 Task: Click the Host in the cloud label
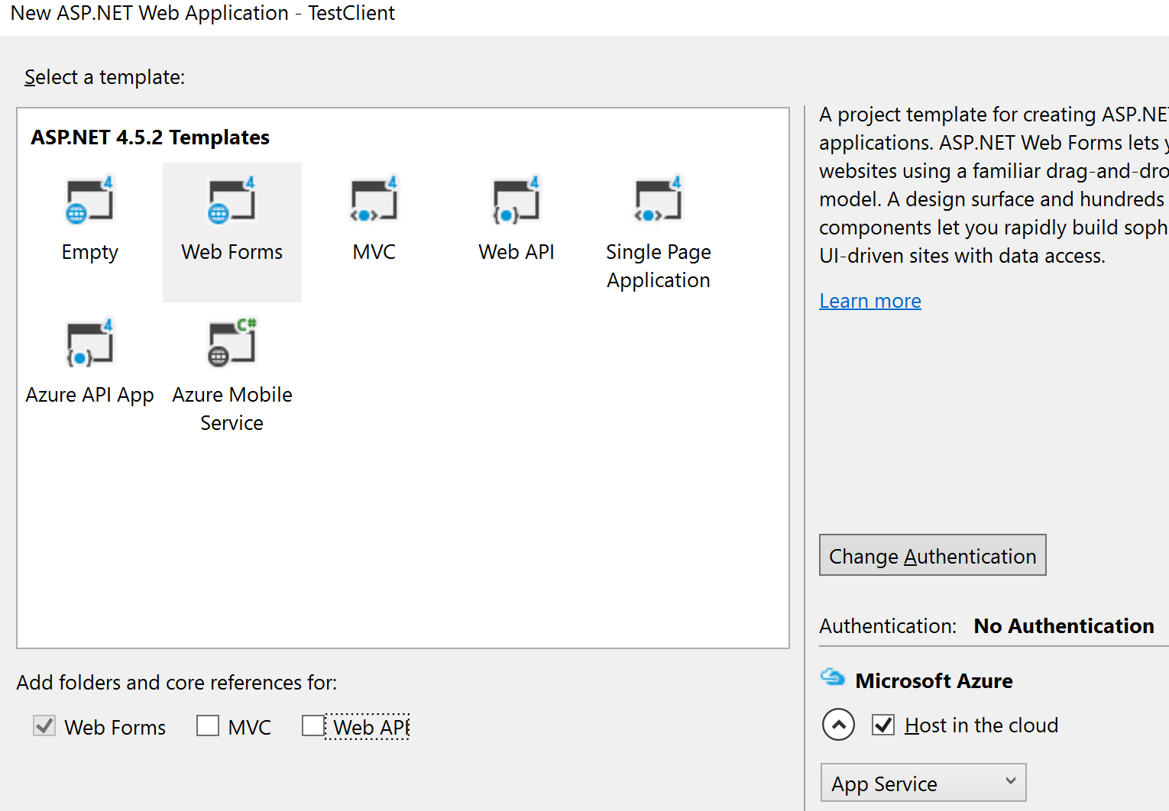click(981, 725)
